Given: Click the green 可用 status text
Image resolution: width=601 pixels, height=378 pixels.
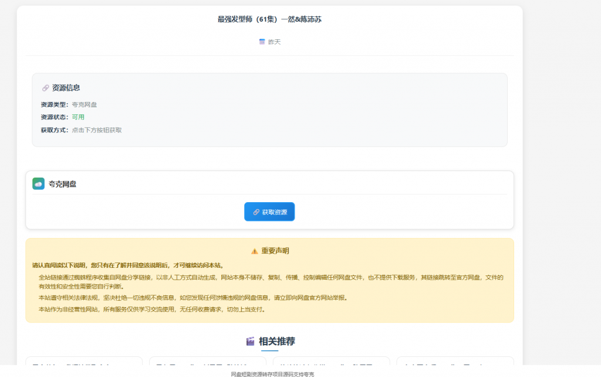Looking at the screenshot, I should (78, 117).
